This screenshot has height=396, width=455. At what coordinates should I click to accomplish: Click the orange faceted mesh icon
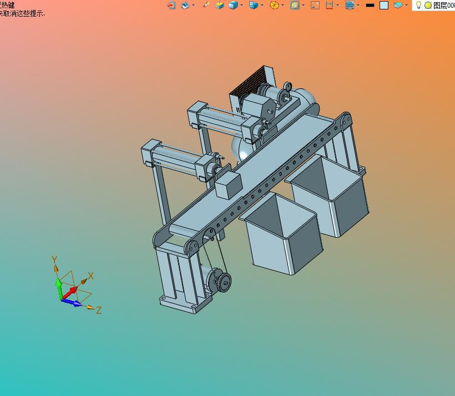tap(274, 5)
